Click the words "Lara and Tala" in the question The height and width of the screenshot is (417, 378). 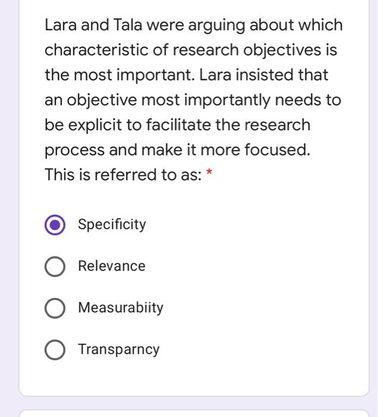tap(93, 26)
